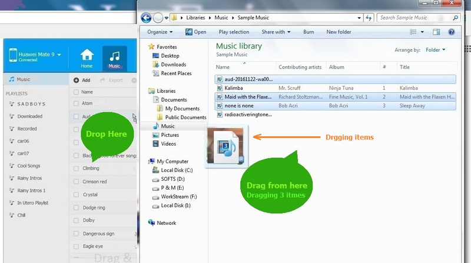Click Libraries in the address breadcrumb
The height and width of the screenshot is (263, 471).
click(195, 18)
